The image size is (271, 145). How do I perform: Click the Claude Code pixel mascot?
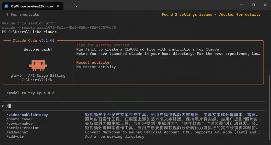pos(38,65)
